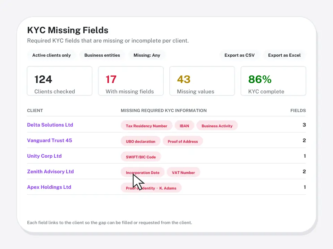Open client Delta Solutions Ltd
The width and height of the screenshot is (333, 249).
(50, 125)
